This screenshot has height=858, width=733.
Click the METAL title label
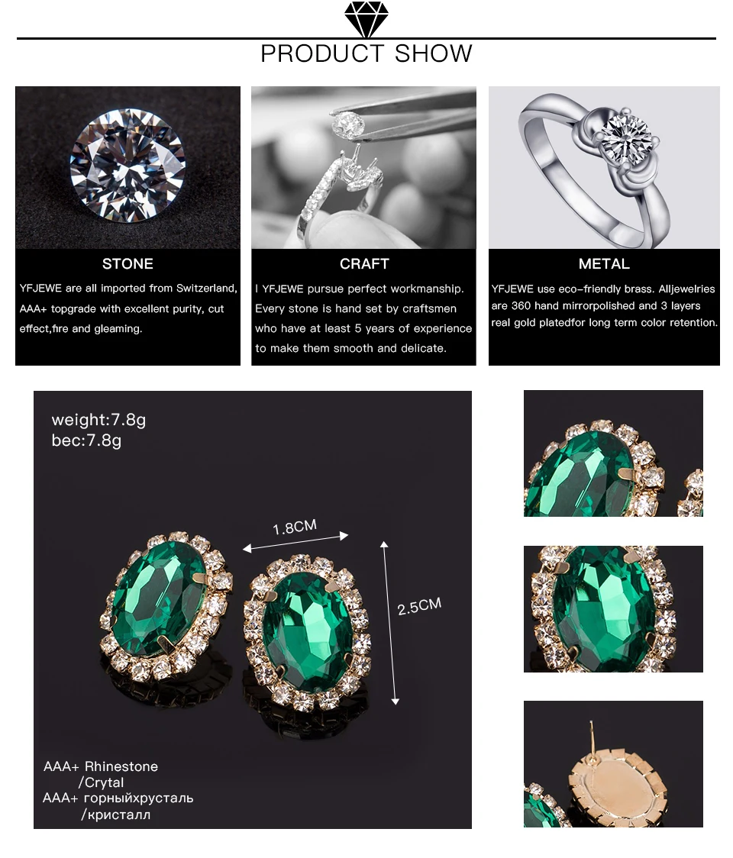coord(604,264)
